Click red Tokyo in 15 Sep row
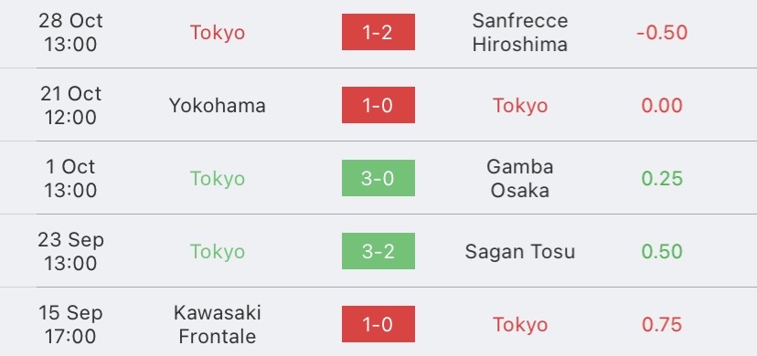Screen dimensions: 757x356 pos(520,325)
